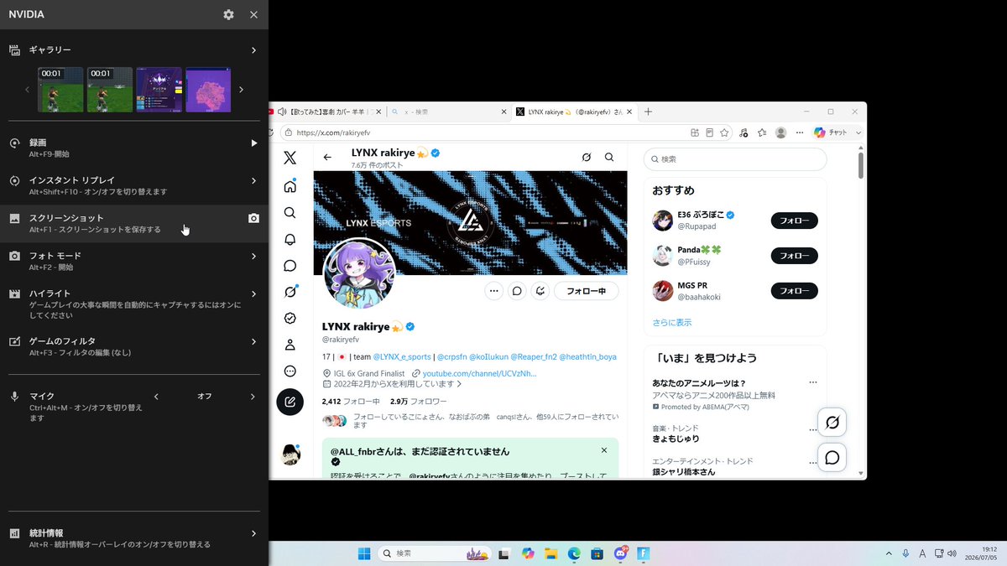
Task: Click the X 検索 search field
Action: point(735,158)
